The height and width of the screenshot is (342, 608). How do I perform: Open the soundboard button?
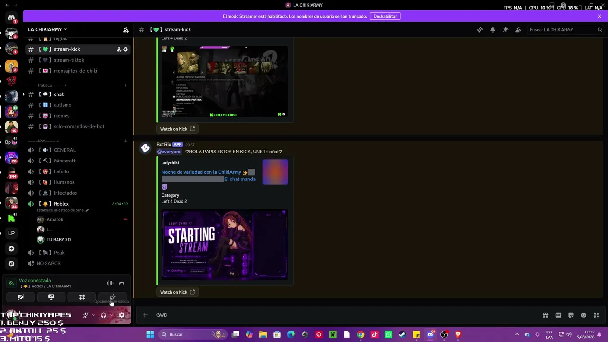click(x=113, y=297)
